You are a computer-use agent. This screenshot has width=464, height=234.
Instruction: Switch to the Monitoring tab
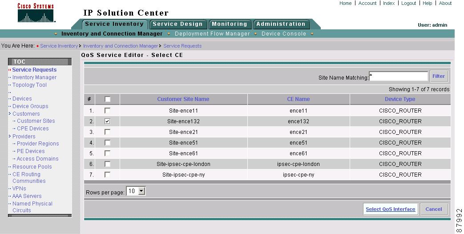pyautogui.click(x=230, y=24)
